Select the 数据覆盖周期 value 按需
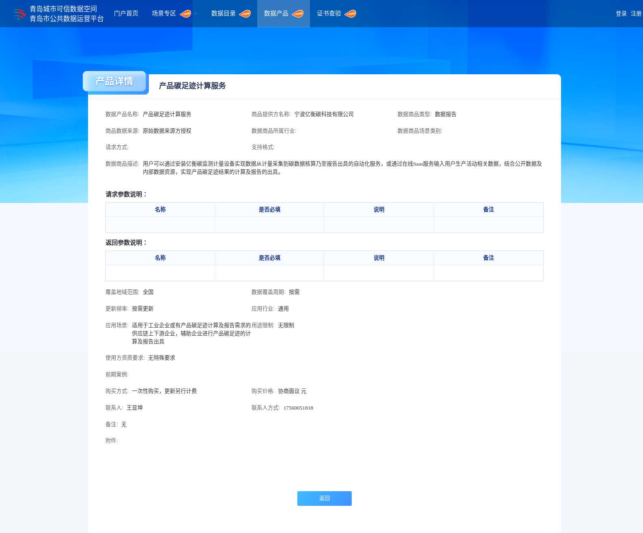Viewport: 643px width, 533px height. pyautogui.click(x=294, y=292)
